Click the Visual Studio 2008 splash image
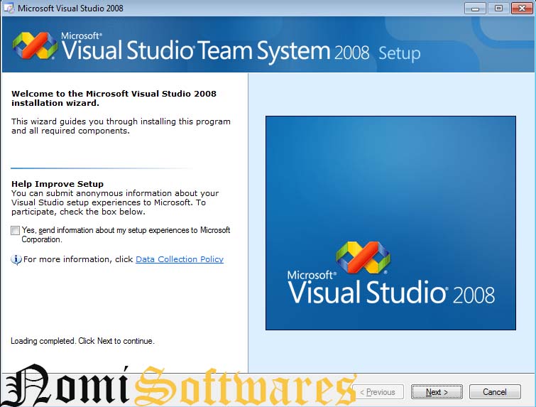 click(x=390, y=223)
